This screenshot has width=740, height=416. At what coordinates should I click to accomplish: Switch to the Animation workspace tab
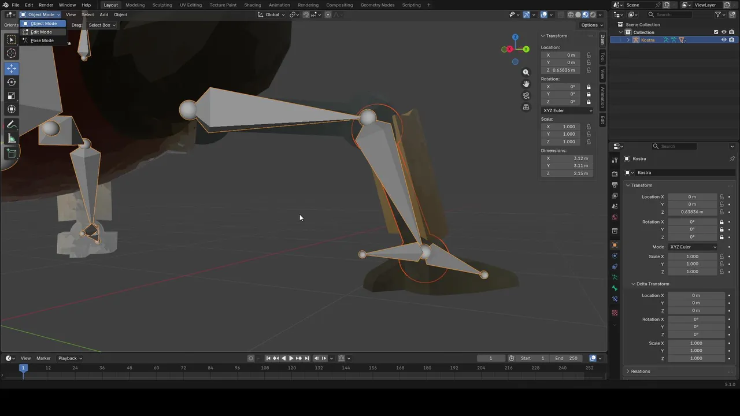coord(279,5)
